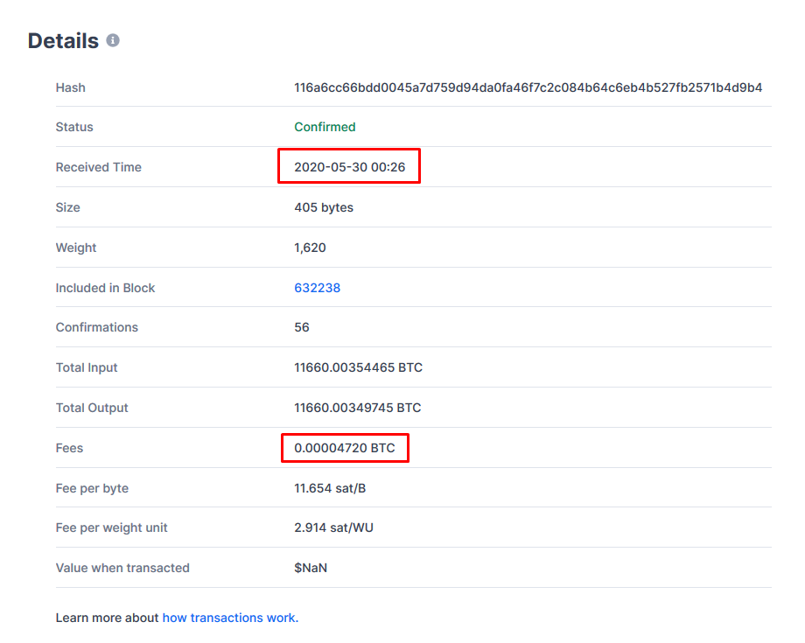Select the Total Input amount
This screenshot has width=805, height=643.
click(x=357, y=367)
